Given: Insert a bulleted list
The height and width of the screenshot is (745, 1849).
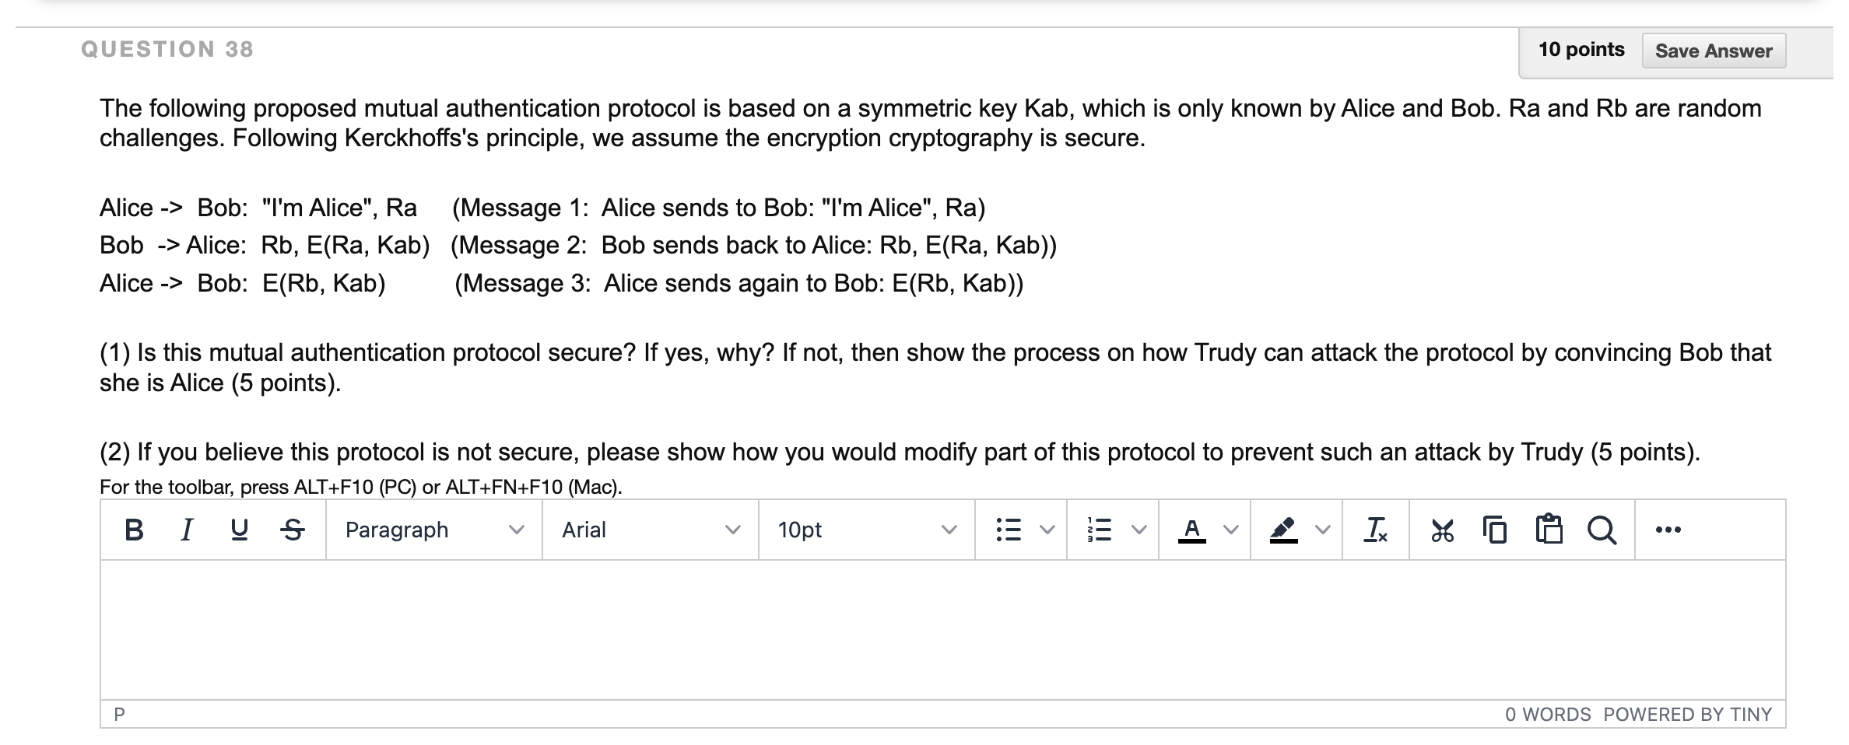Looking at the screenshot, I should (x=1008, y=530).
